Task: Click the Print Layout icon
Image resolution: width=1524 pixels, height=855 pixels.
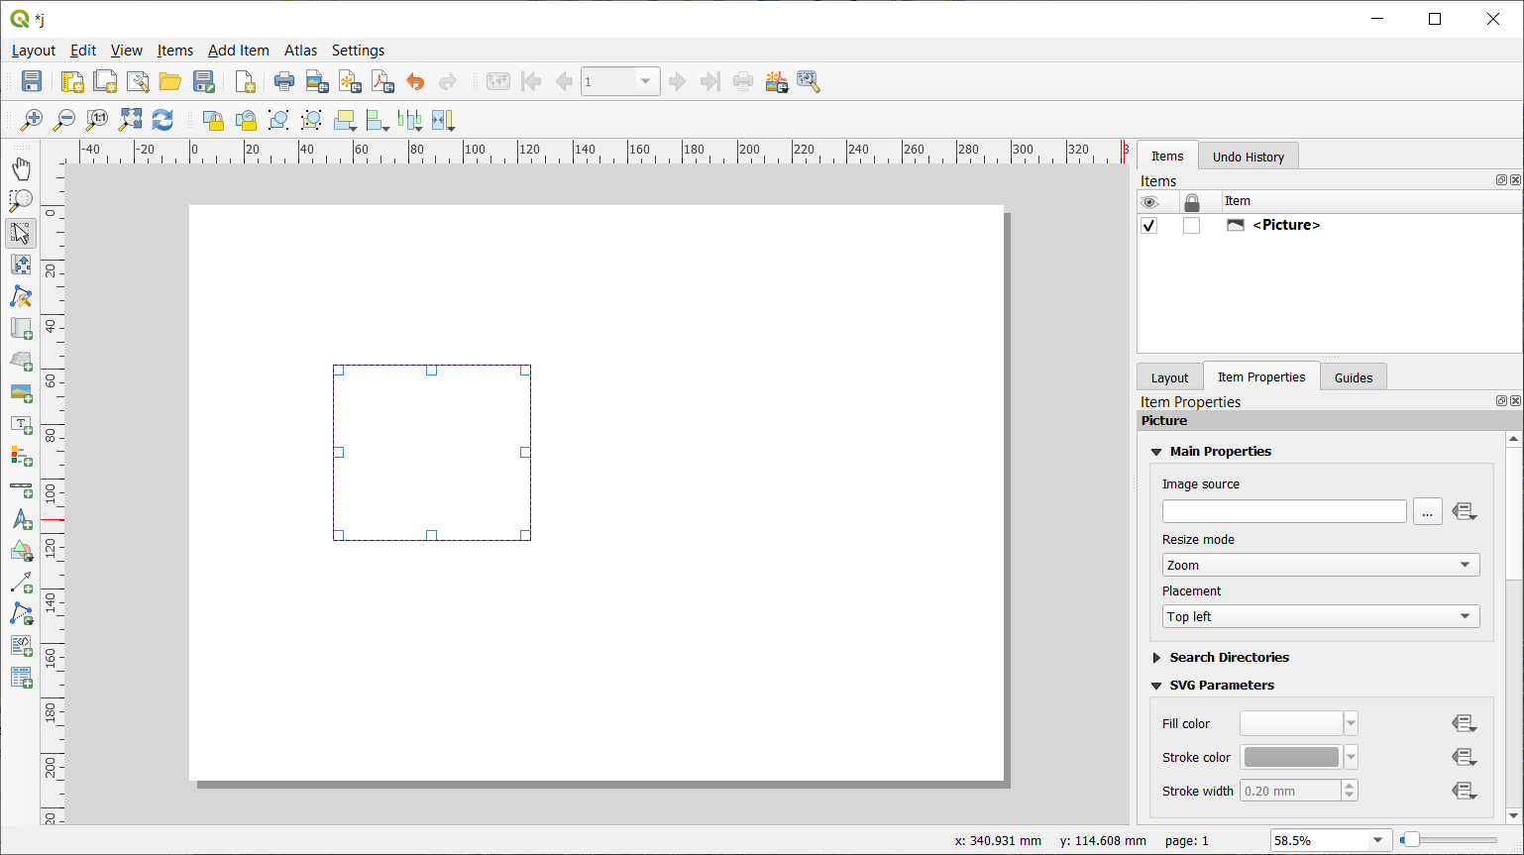Action: [x=284, y=81]
